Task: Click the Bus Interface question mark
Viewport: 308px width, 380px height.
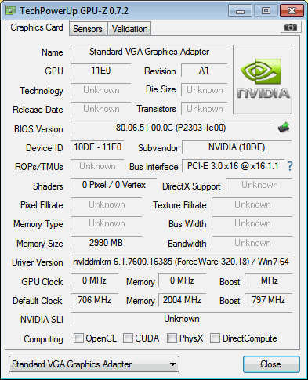Action: pyautogui.click(x=290, y=166)
